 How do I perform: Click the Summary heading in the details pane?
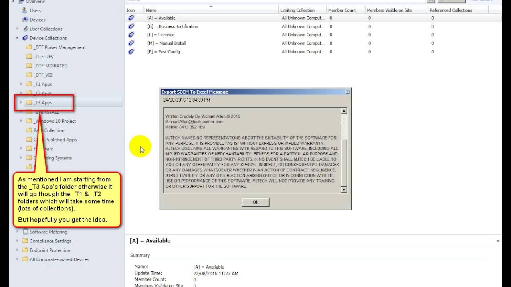[140, 255]
